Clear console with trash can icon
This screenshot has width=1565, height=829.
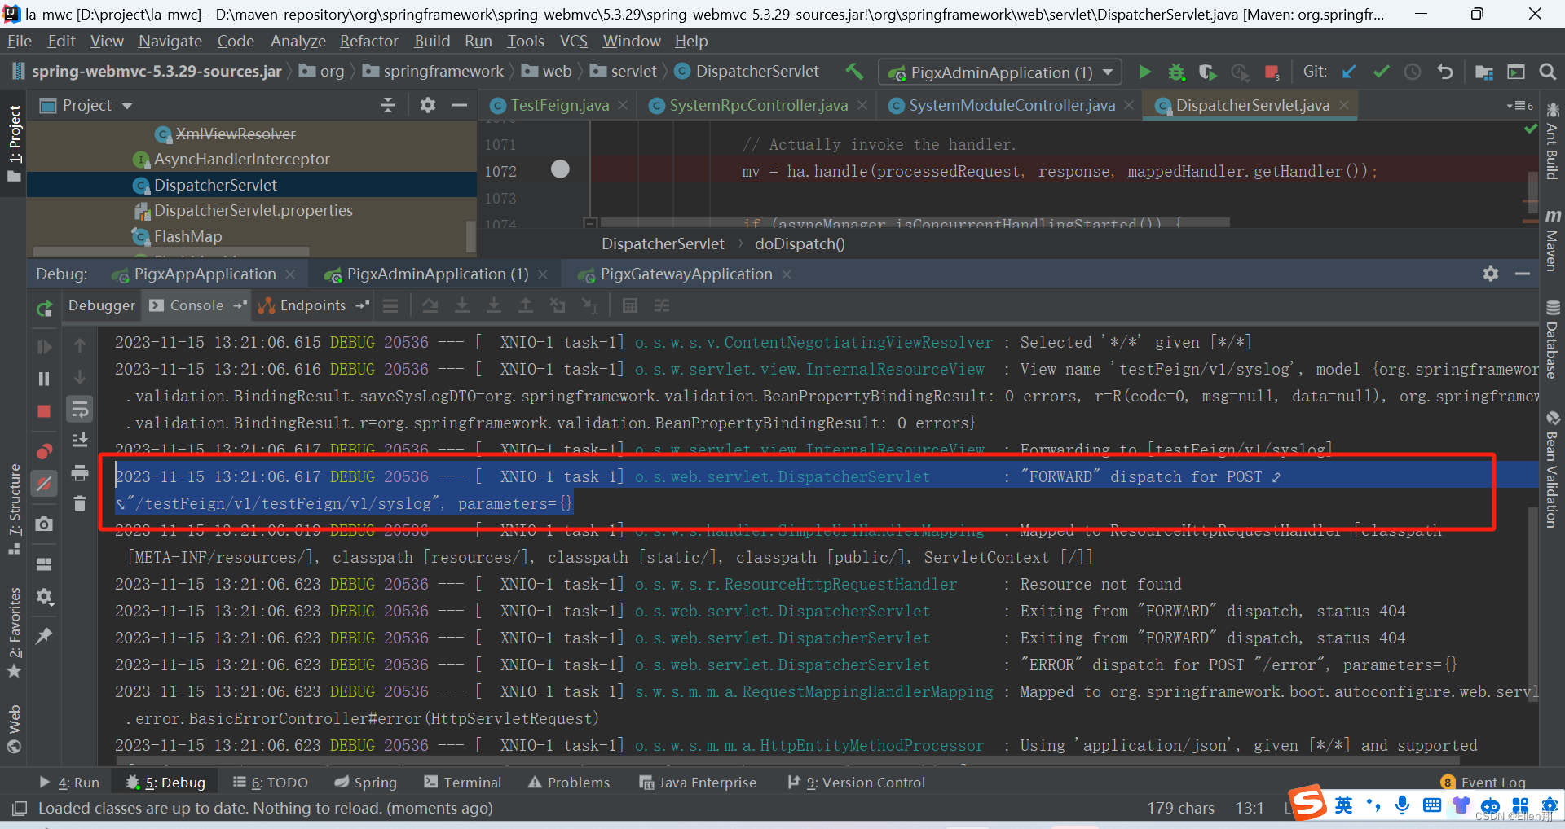(79, 504)
